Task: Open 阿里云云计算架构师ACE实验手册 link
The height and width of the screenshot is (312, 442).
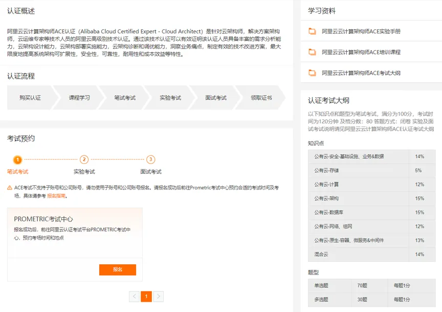Action: [x=361, y=31]
